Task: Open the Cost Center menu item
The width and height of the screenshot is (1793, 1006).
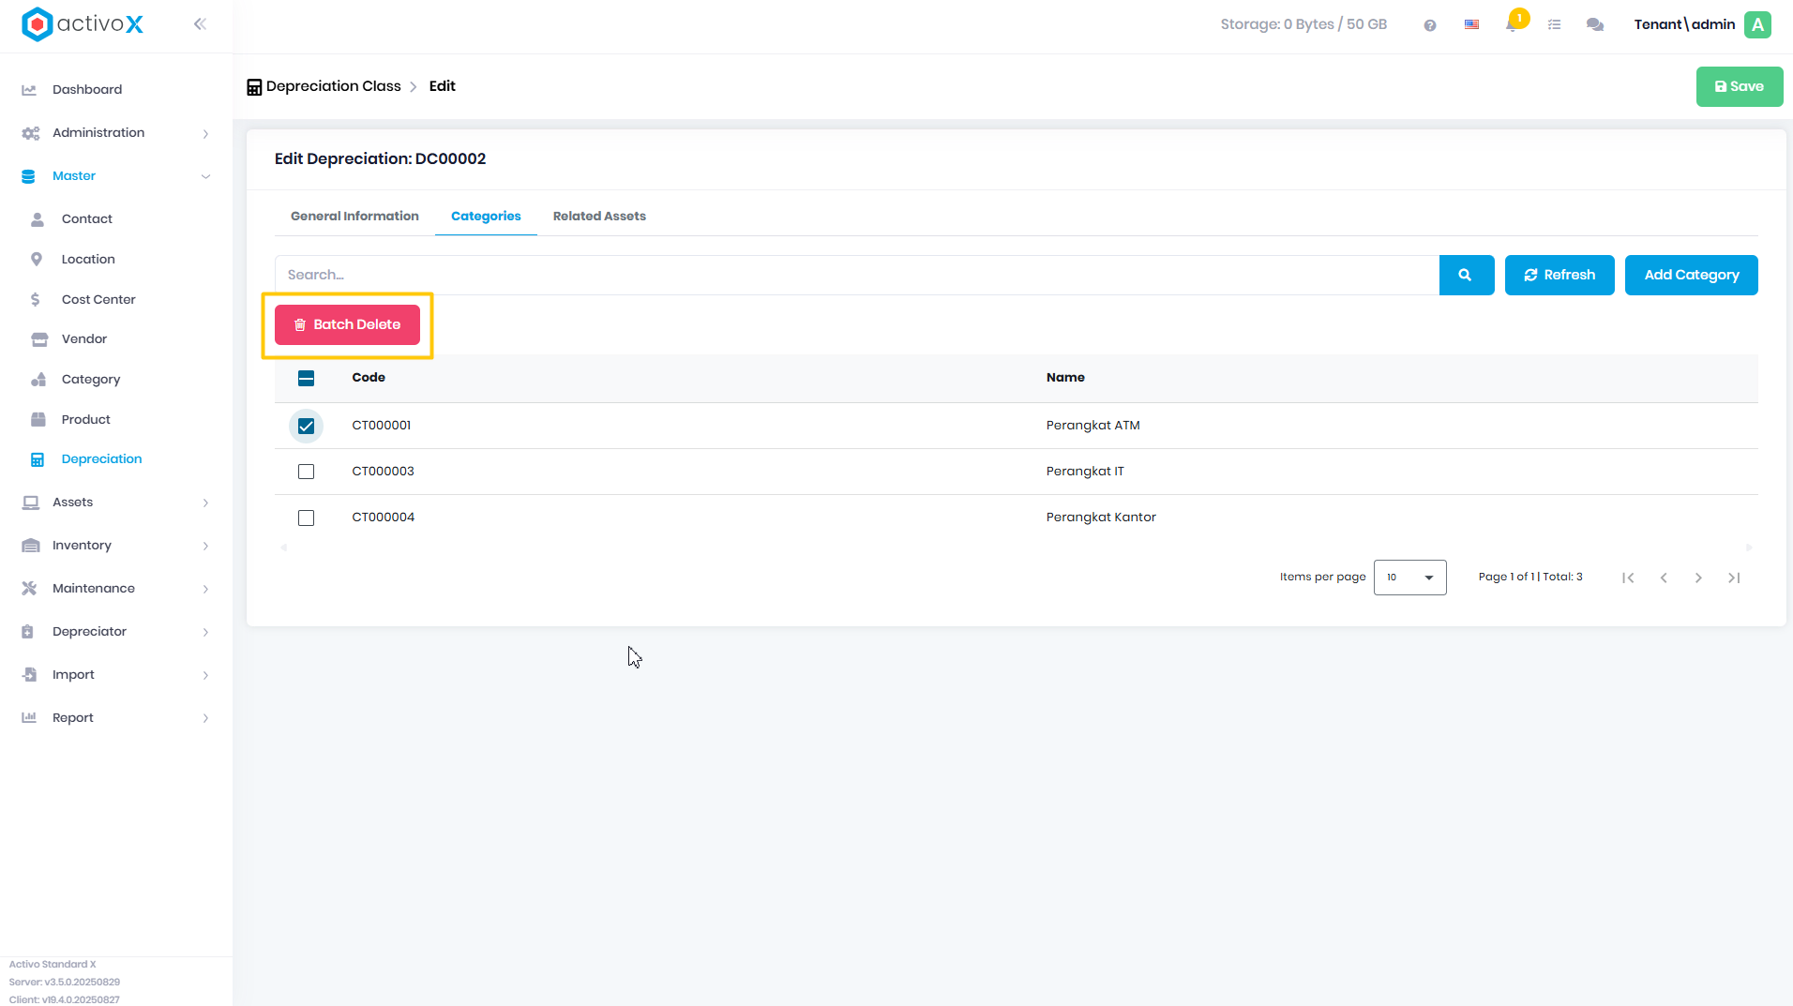Action: click(98, 300)
